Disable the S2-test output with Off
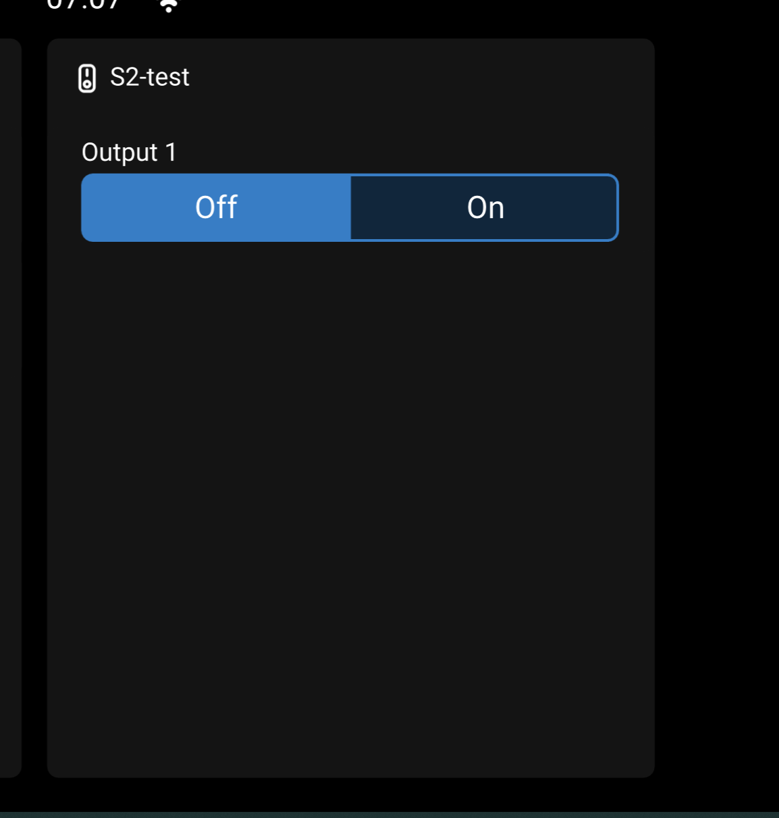779x818 pixels. point(216,207)
